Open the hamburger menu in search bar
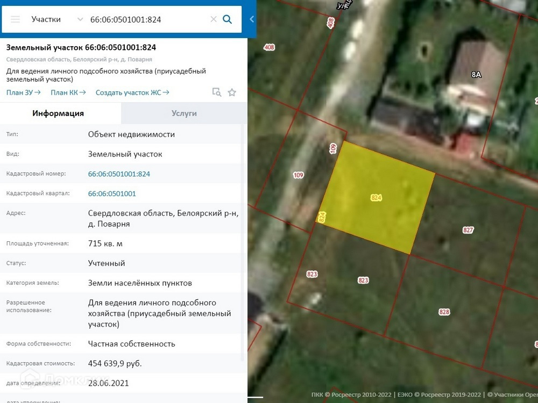Image resolution: width=538 pixels, height=403 pixels. pyautogui.click(x=15, y=19)
